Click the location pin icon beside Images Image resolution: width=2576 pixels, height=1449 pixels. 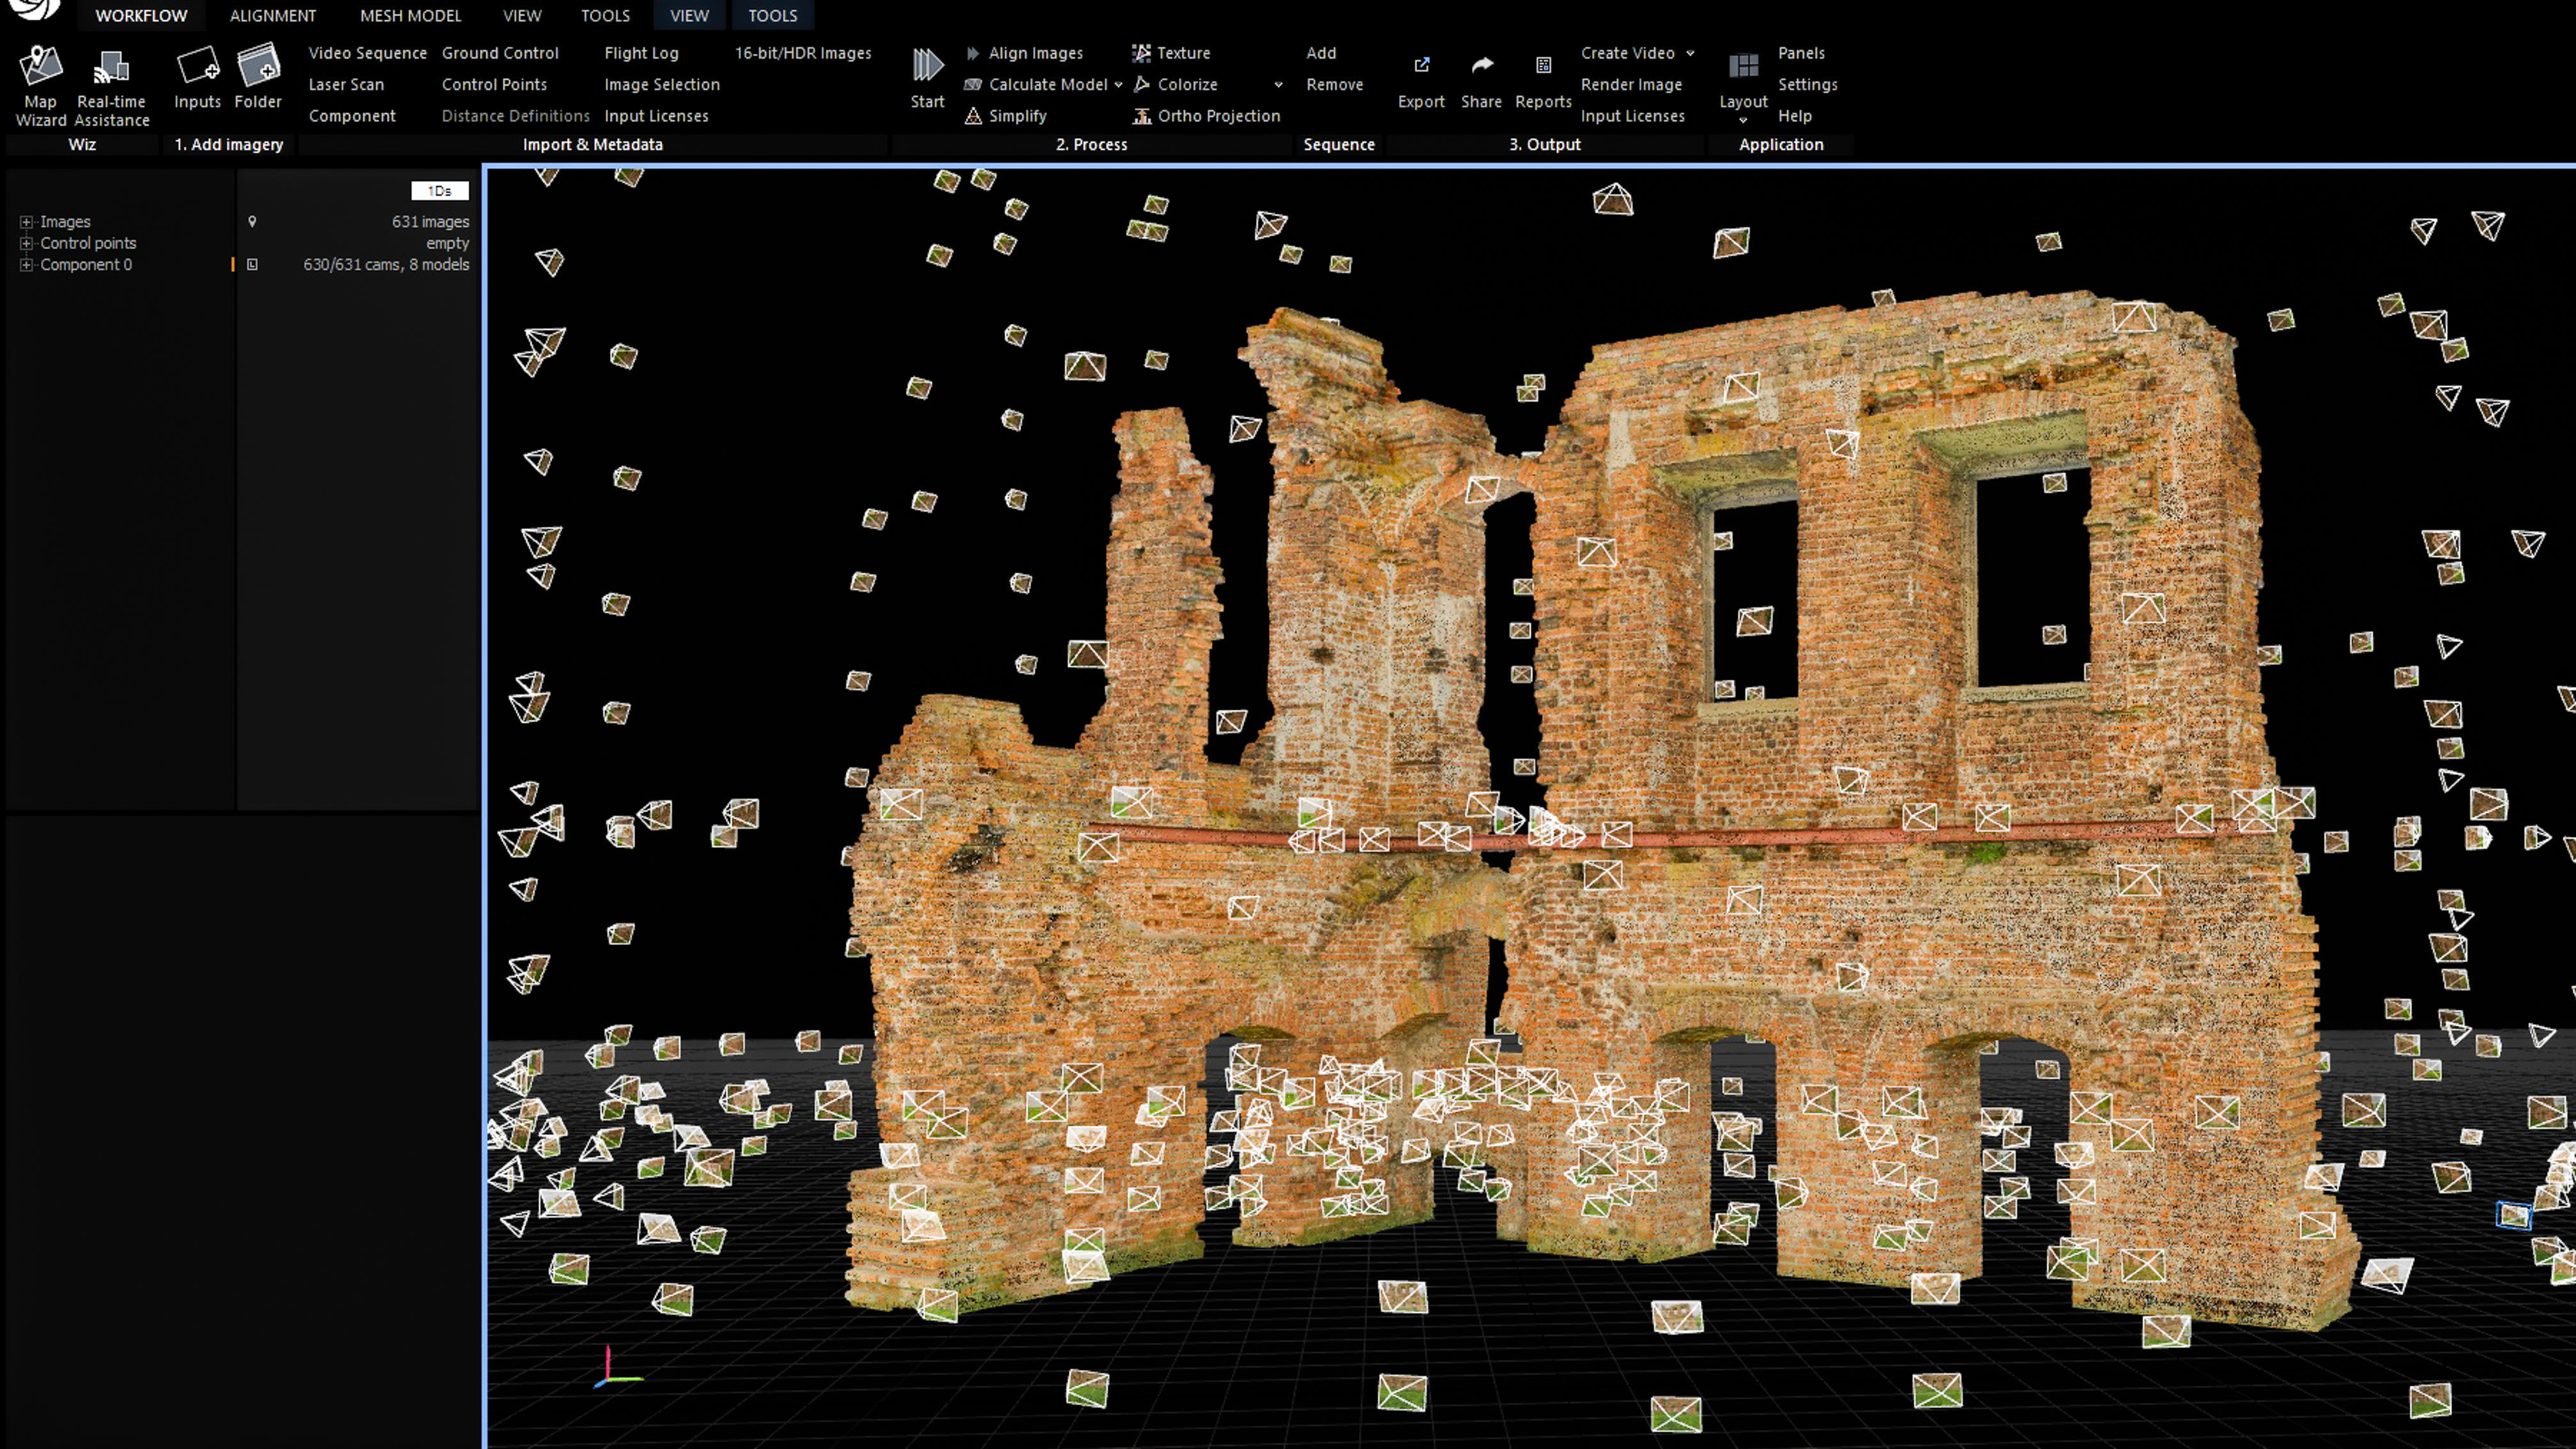point(252,222)
